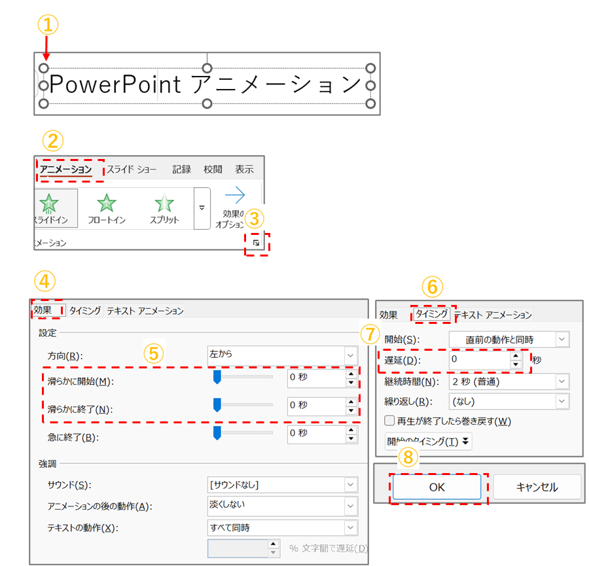
Task: Click the OK button
Action: click(437, 487)
